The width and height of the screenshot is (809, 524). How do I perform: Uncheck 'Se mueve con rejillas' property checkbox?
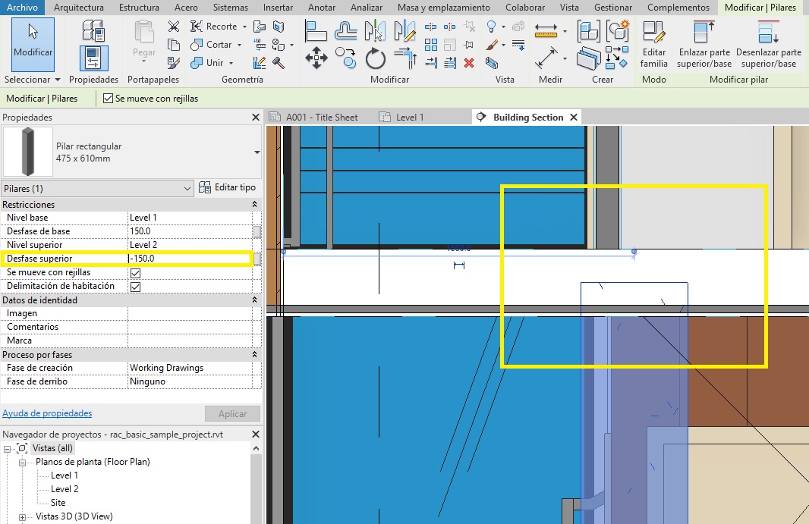tap(135, 273)
